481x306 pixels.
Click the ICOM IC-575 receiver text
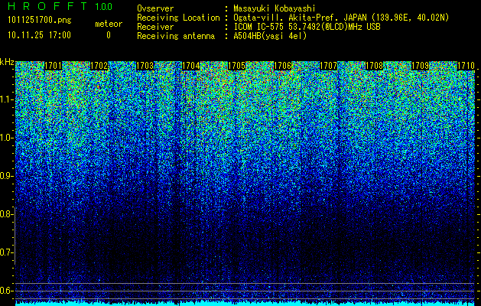tap(307, 27)
